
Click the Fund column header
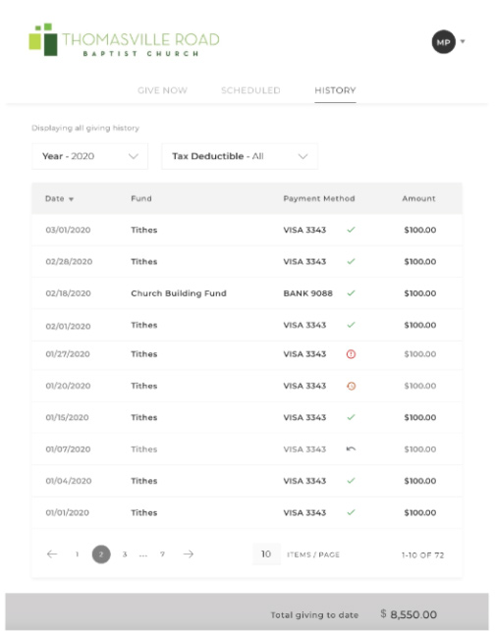[x=141, y=198]
